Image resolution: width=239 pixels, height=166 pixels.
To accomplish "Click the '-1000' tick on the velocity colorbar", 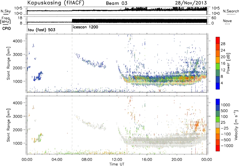I will pyautogui.click(x=227, y=146).
